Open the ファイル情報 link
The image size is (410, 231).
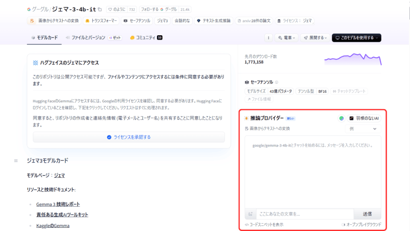(259, 99)
